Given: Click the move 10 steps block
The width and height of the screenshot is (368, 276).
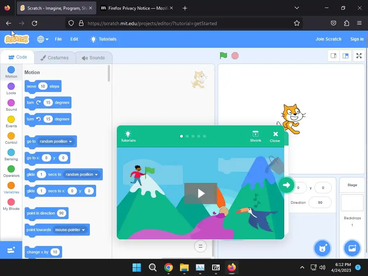Looking at the screenshot, I should tap(43, 86).
